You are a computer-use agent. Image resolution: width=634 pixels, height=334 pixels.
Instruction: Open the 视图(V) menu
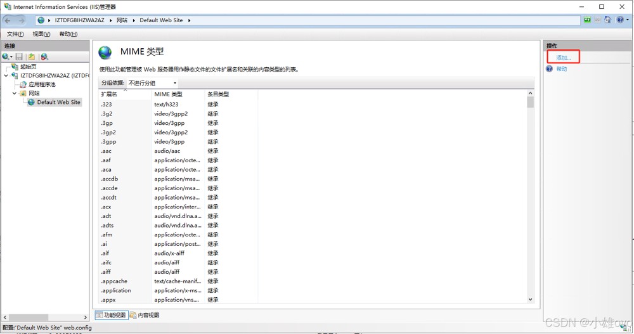41,34
